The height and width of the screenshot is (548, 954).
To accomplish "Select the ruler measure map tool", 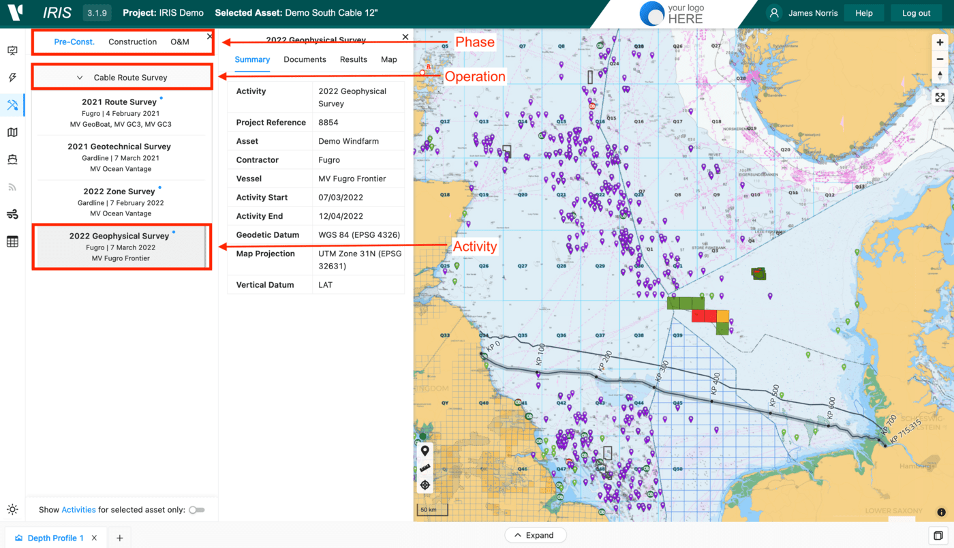I will [x=425, y=468].
